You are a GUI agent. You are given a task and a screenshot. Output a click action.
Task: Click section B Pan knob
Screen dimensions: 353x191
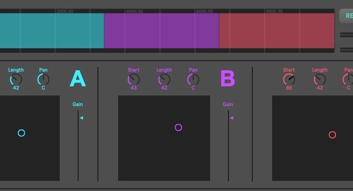[193, 79]
